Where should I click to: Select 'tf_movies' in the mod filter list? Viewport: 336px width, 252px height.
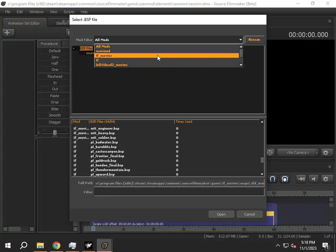167,55
